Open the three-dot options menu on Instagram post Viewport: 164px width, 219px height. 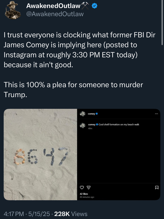click(156, 114)
